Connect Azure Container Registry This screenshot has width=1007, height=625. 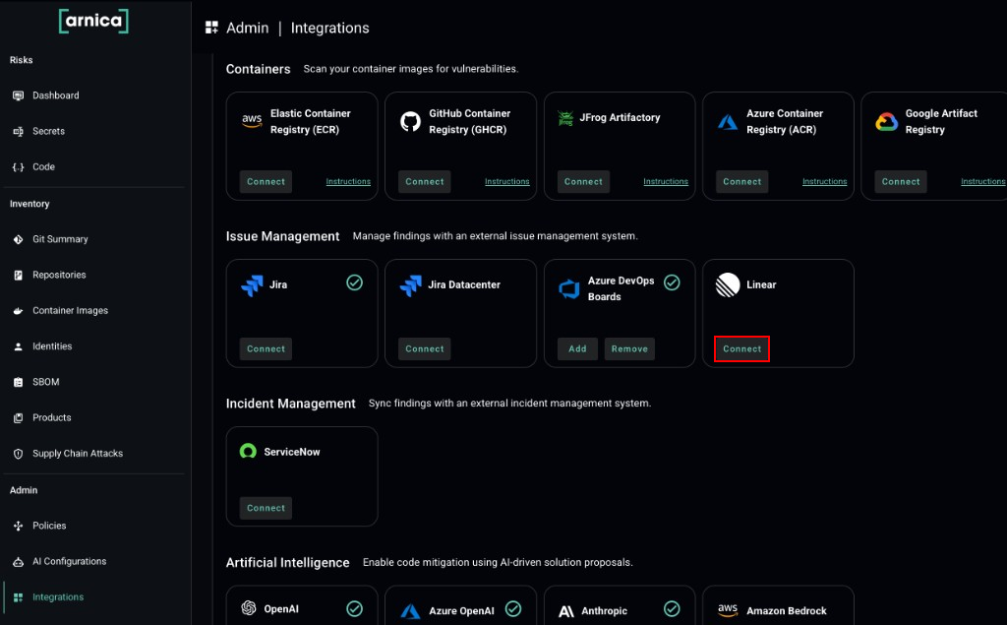click(741, 181)
